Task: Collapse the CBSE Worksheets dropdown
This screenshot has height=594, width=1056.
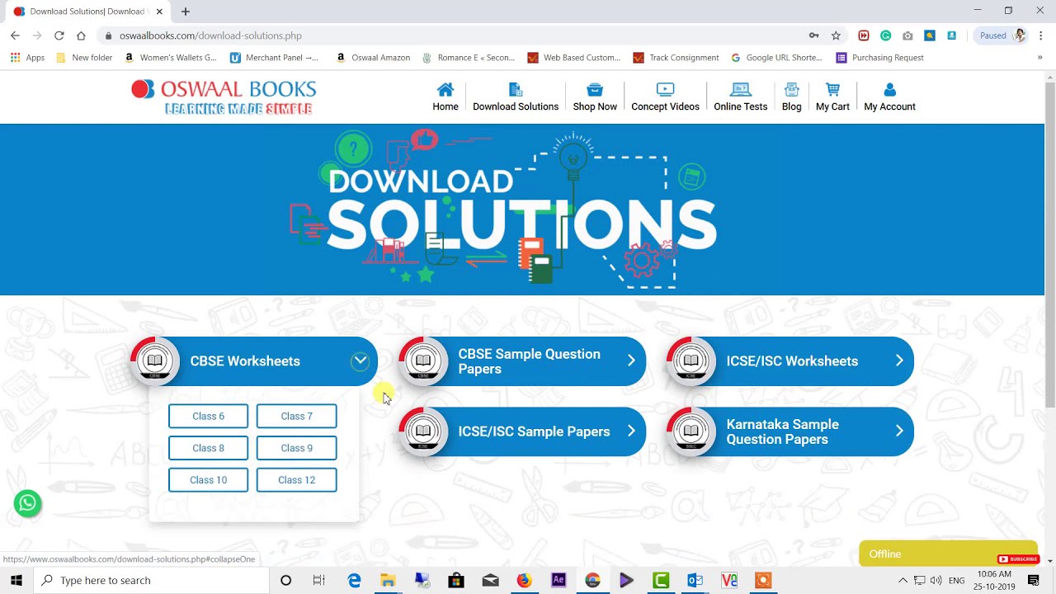Action: click(360, 361)
